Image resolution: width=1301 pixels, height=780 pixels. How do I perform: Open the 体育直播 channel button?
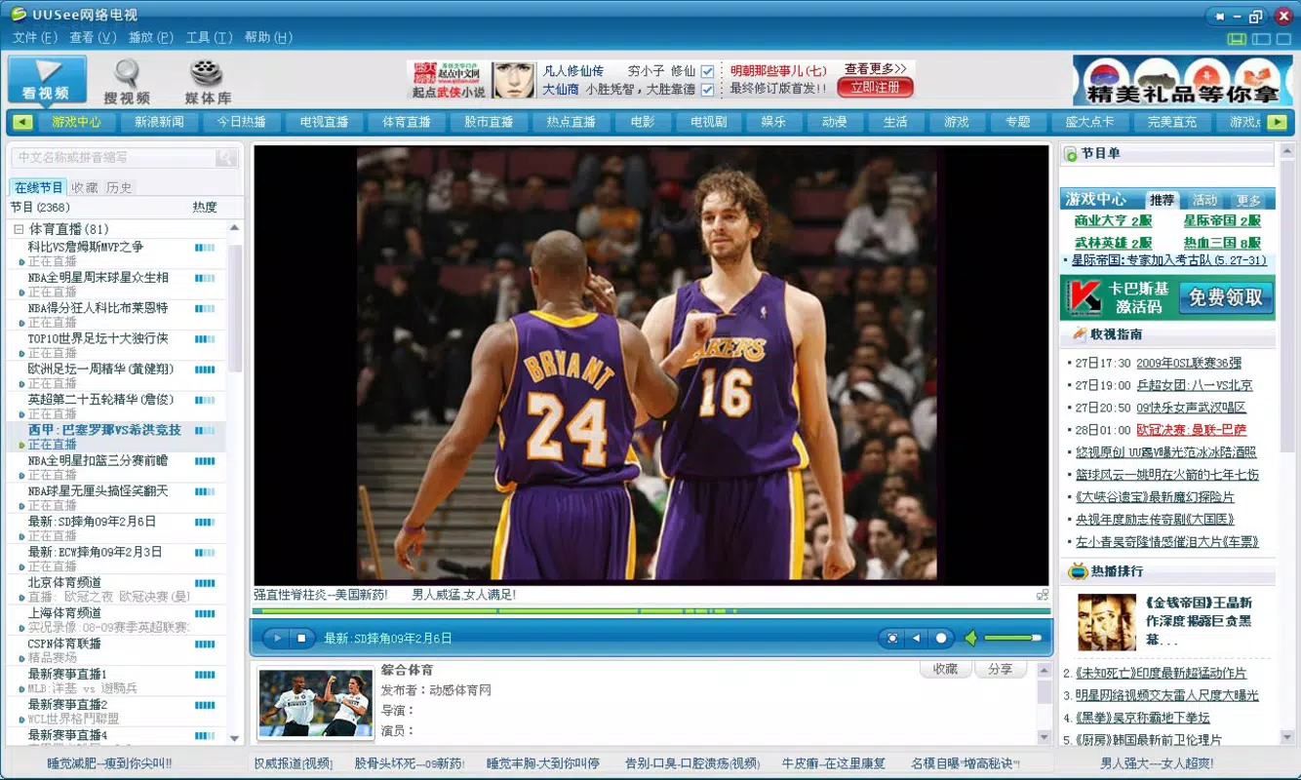pos(407,122)
